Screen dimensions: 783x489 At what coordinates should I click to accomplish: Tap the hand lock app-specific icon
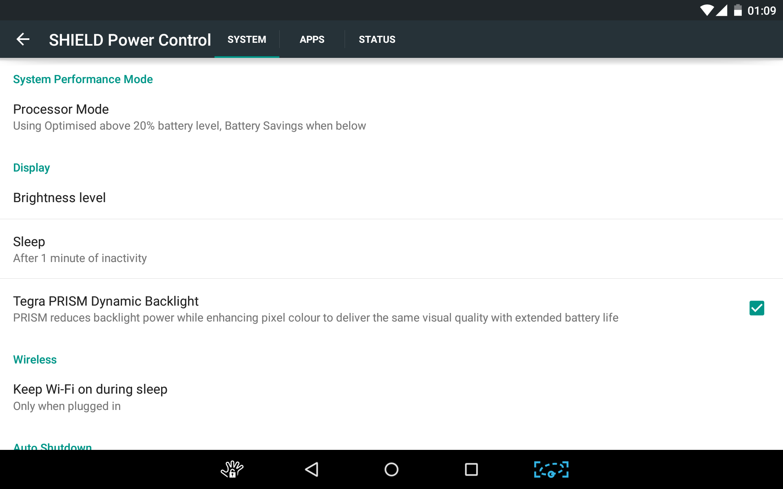[233, 469]
